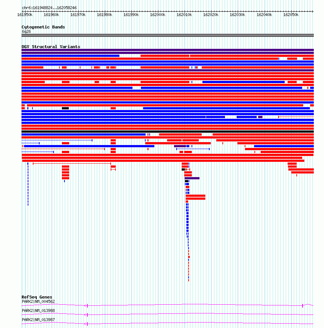Image resolution: width=324 pixels, height=328 pixels.
Task: Click thin red line variant starting near 162045k
Action: 296,117
